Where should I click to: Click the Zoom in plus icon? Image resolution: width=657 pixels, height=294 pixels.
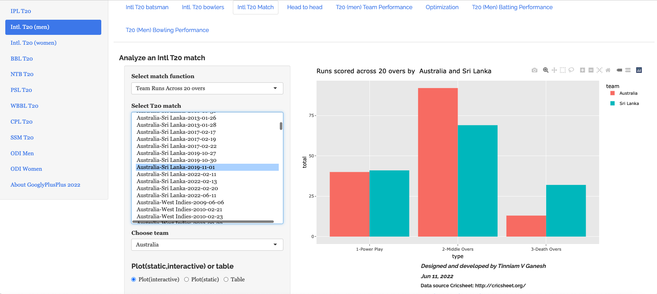pos(583,70)
